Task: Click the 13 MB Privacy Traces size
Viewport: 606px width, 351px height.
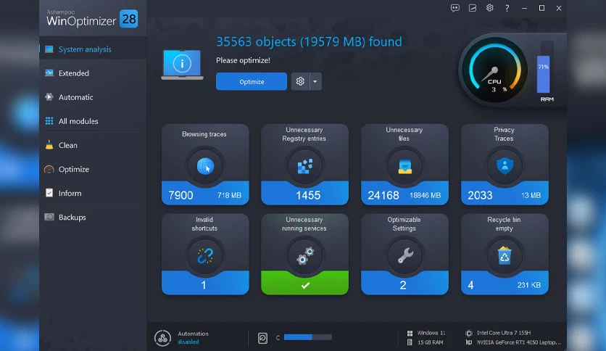Action: (x=531, y=196)
